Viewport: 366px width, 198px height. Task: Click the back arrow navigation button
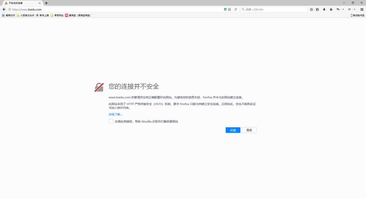(x=4, y=9)
